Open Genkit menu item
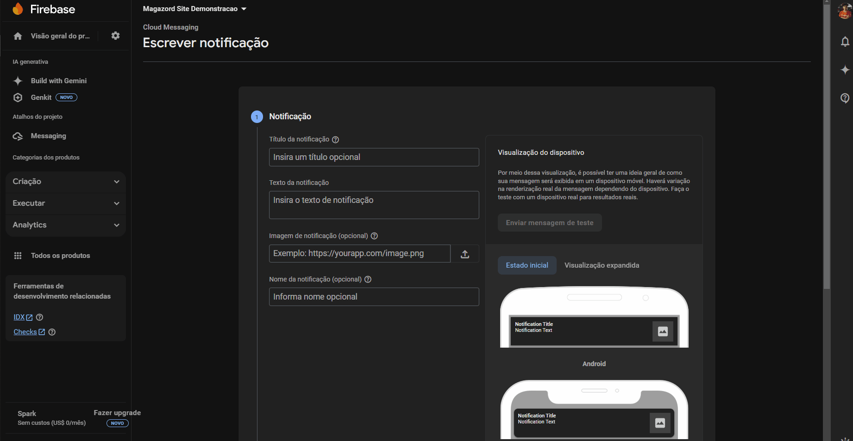Viewport: 853px width, 441px height. click(41, 98)
